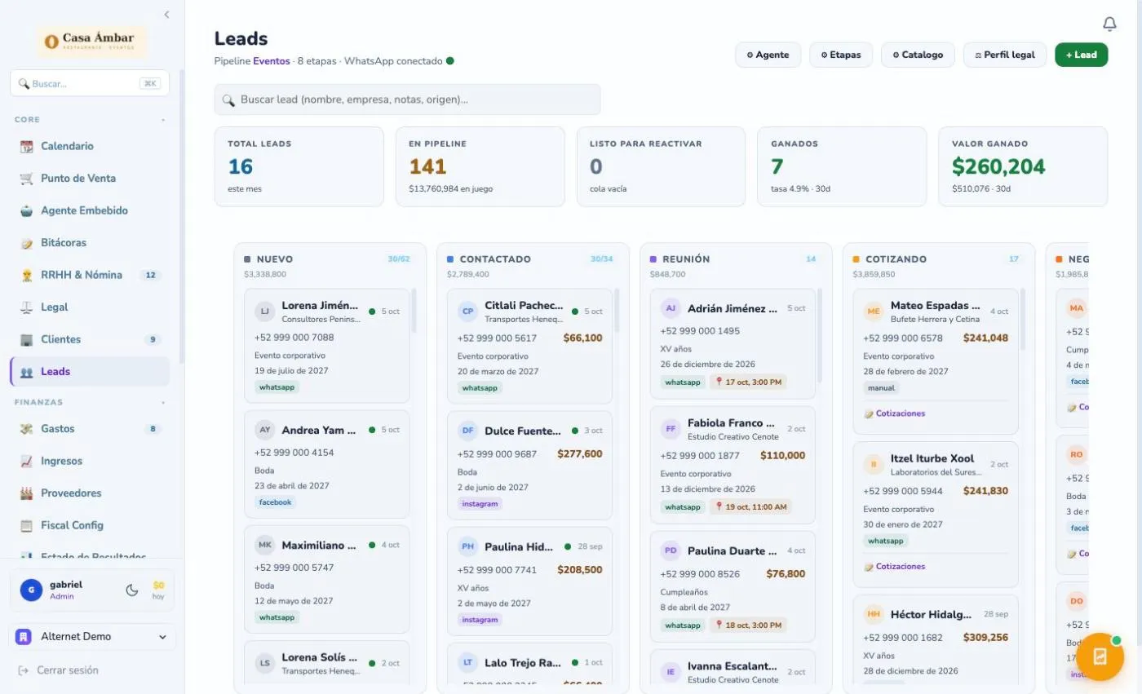Open the orange floating assistant button
Image resolution: width=1142 pixels, height=694 pixels.
point(1100,656)
